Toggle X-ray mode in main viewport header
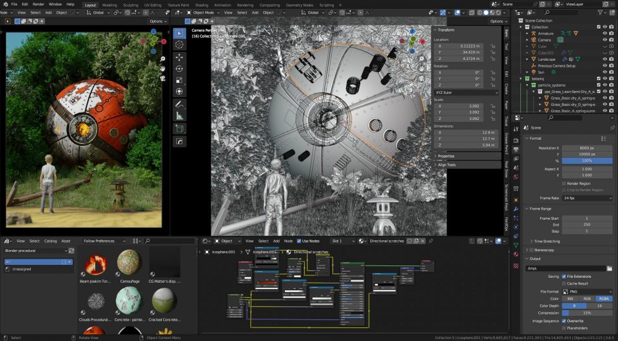Screen dimensions: 618x341 click(472, 12)
